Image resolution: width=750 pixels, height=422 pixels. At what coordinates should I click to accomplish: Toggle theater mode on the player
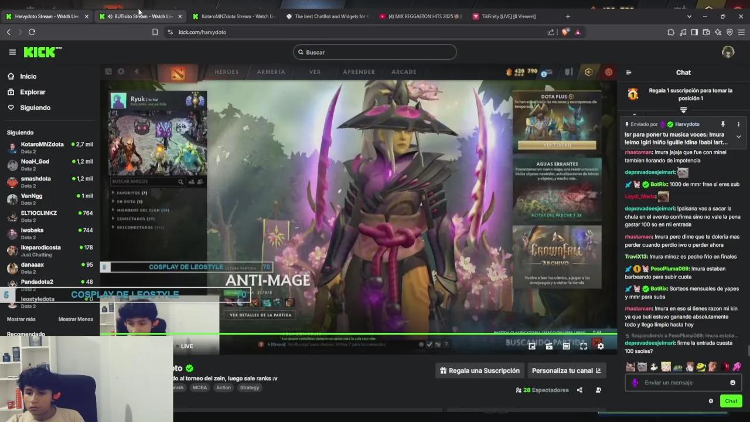[x=566, y=346]
